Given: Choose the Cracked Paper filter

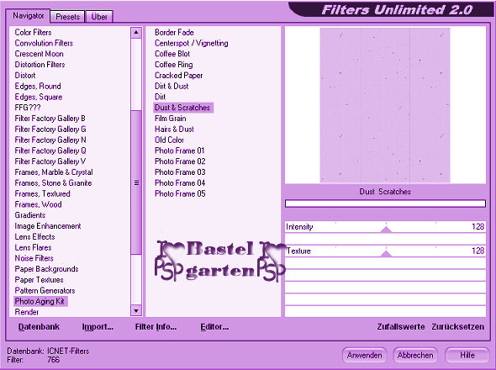Looking at the screenshot, I should click(x=179, y=76).
